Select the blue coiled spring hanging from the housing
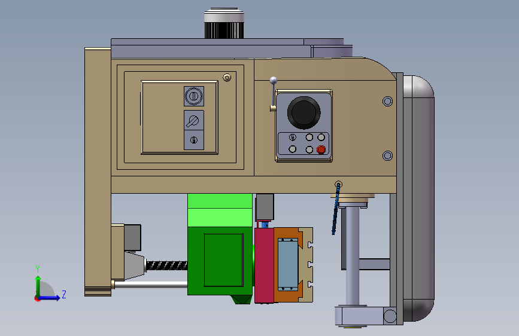Screen dimensions: 519x336 click(x=336, y=209)
